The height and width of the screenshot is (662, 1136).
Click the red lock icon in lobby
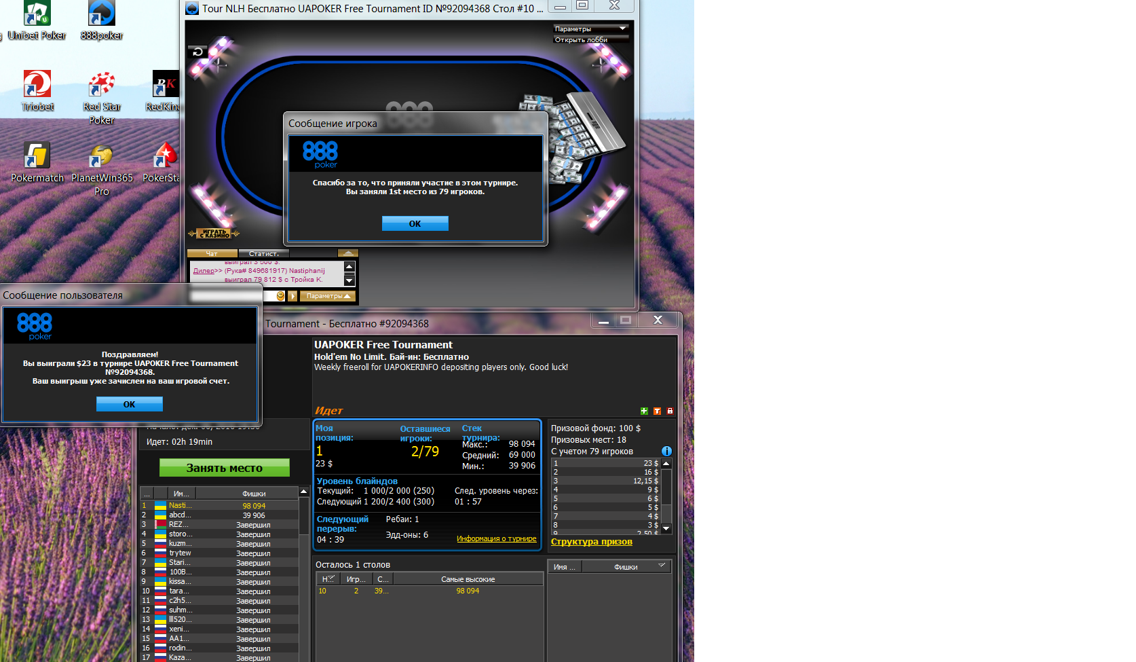point(670,411)
